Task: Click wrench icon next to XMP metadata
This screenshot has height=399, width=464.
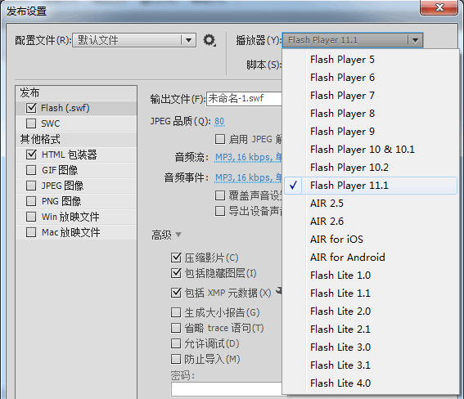Action: 279,291
